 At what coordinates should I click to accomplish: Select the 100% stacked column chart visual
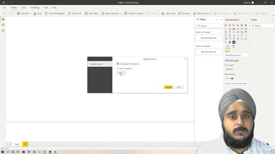[x=246, y=25]
